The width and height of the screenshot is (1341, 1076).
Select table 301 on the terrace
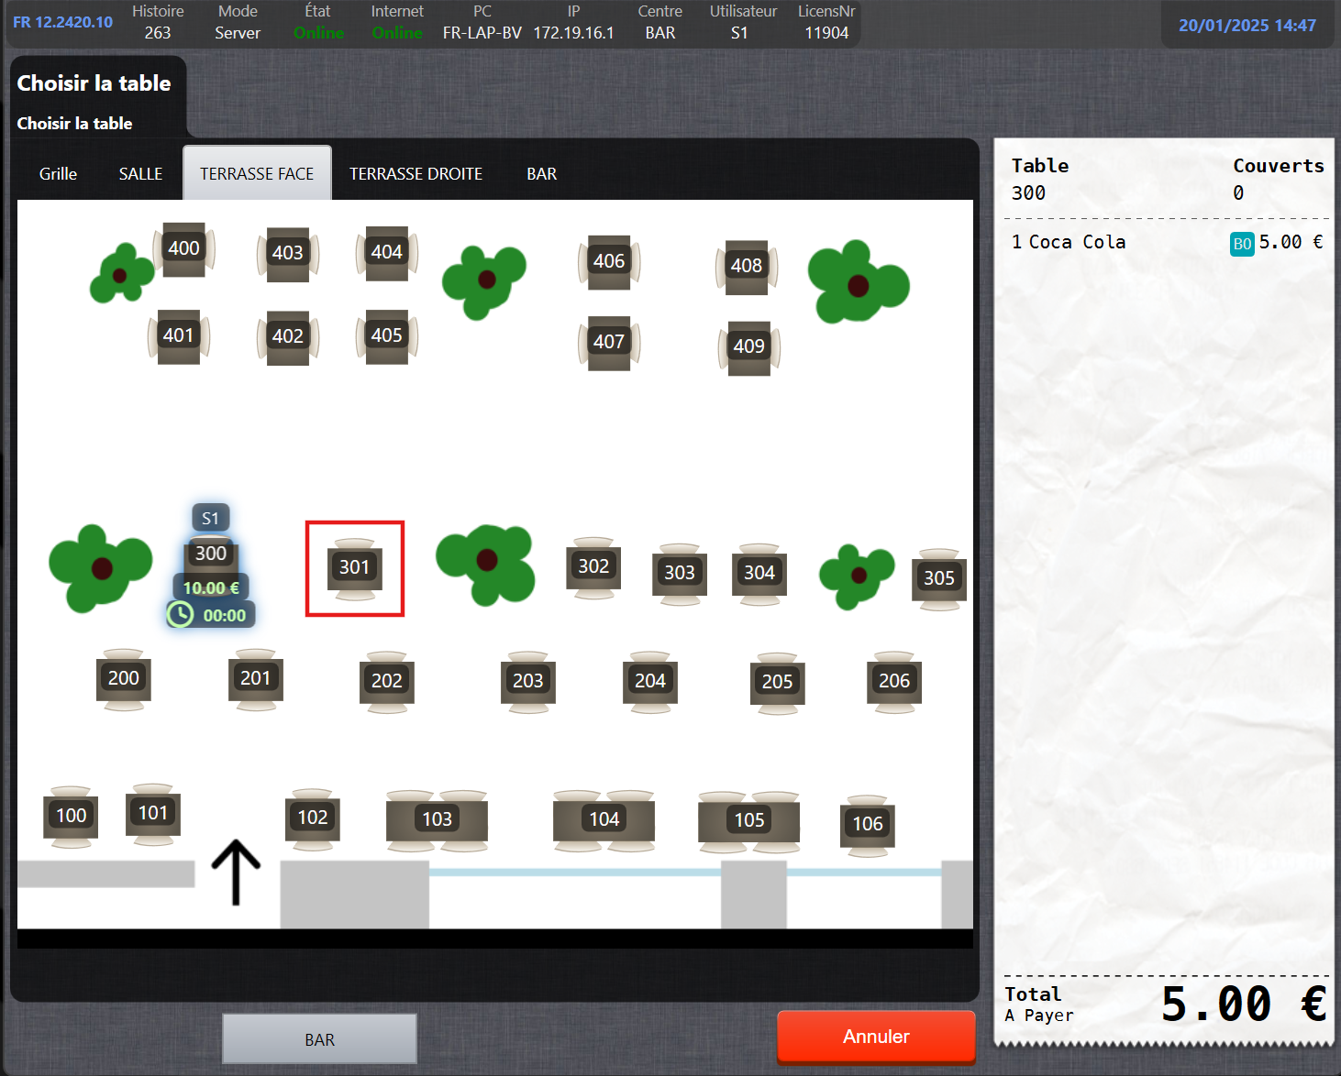354,568
